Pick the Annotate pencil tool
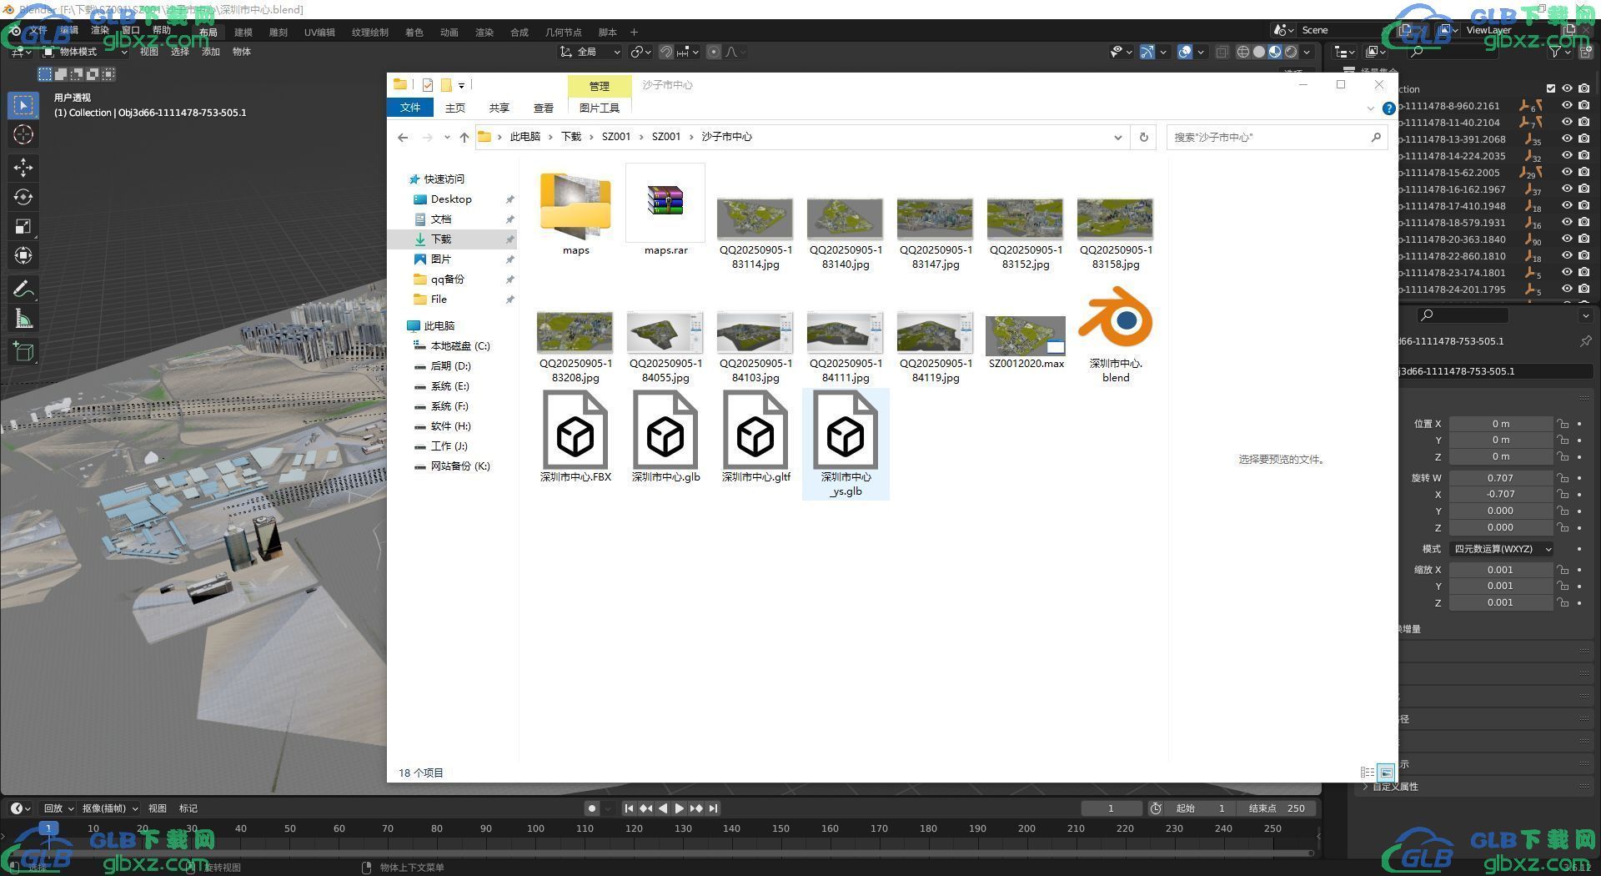1601x876 pixels. [23, 289]
